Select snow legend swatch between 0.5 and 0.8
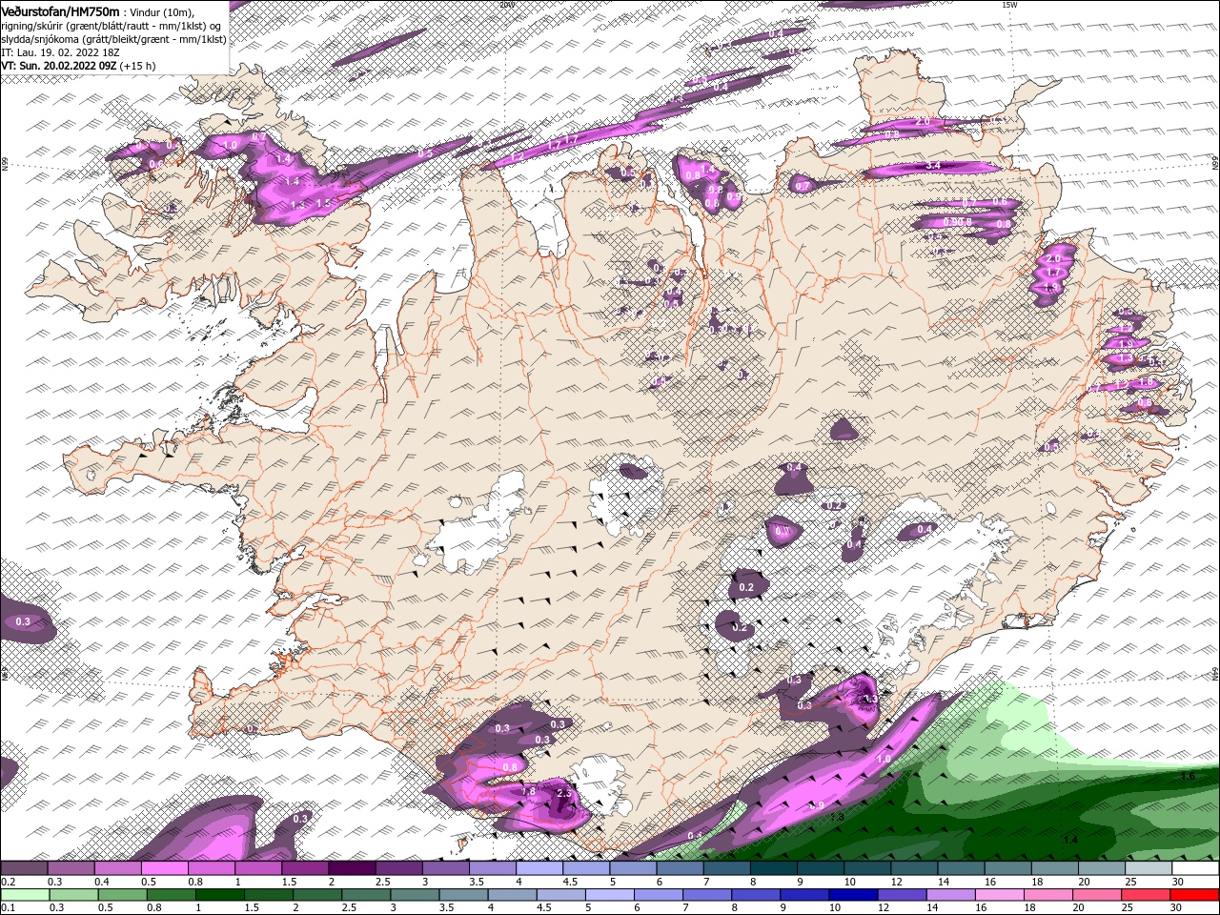The image size is (1220, 915). pos(164,868)
